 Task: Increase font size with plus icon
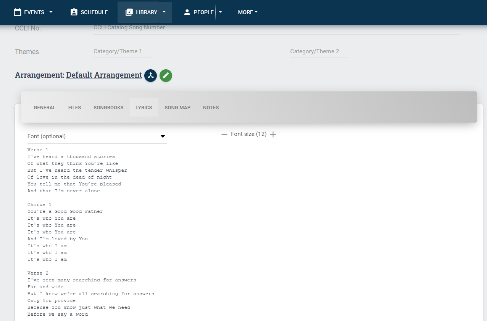[273, 134]
